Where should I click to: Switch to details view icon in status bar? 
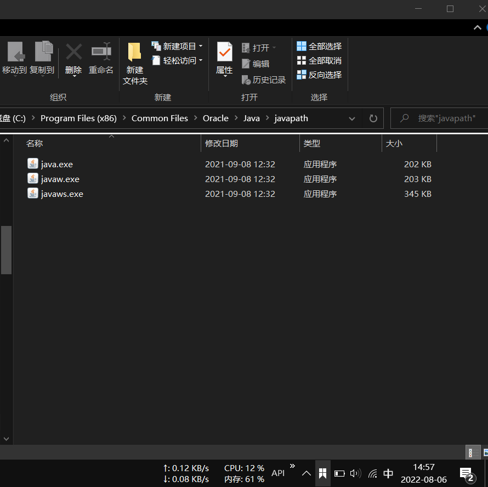coord(473,452)
